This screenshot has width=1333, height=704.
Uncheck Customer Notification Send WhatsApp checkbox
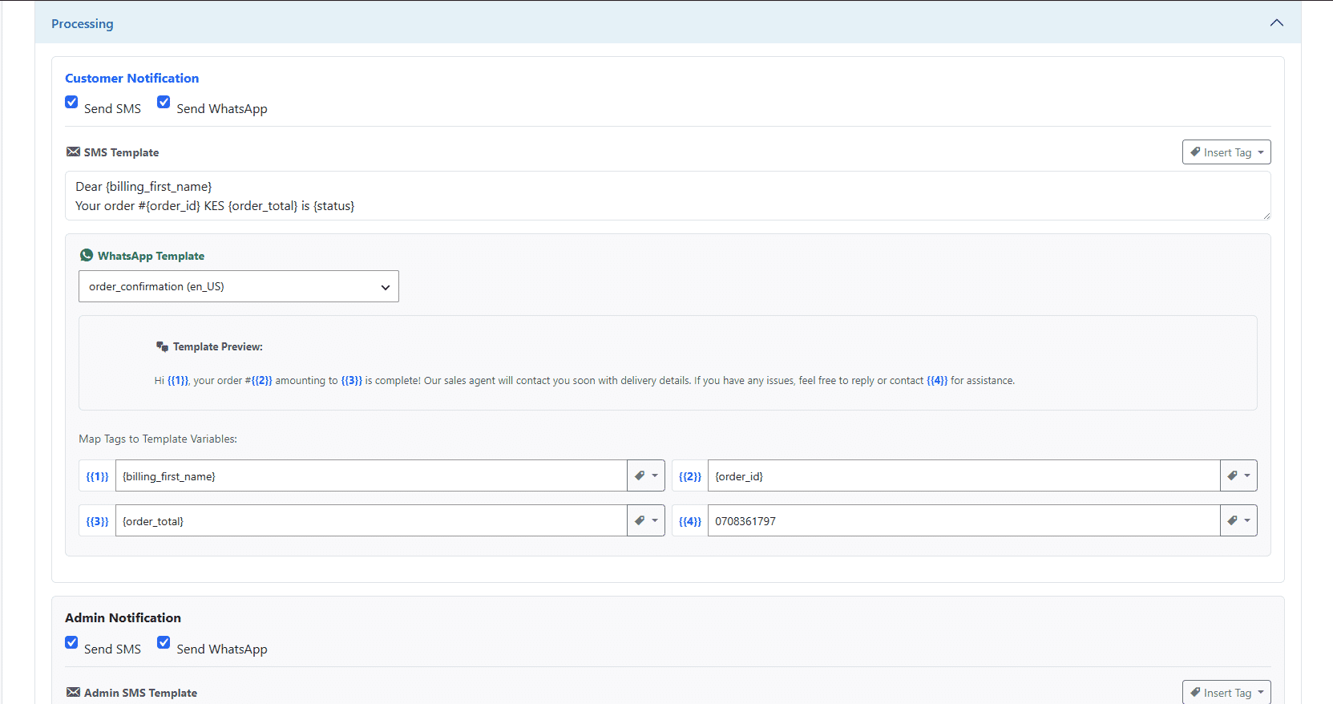[164, 102]
